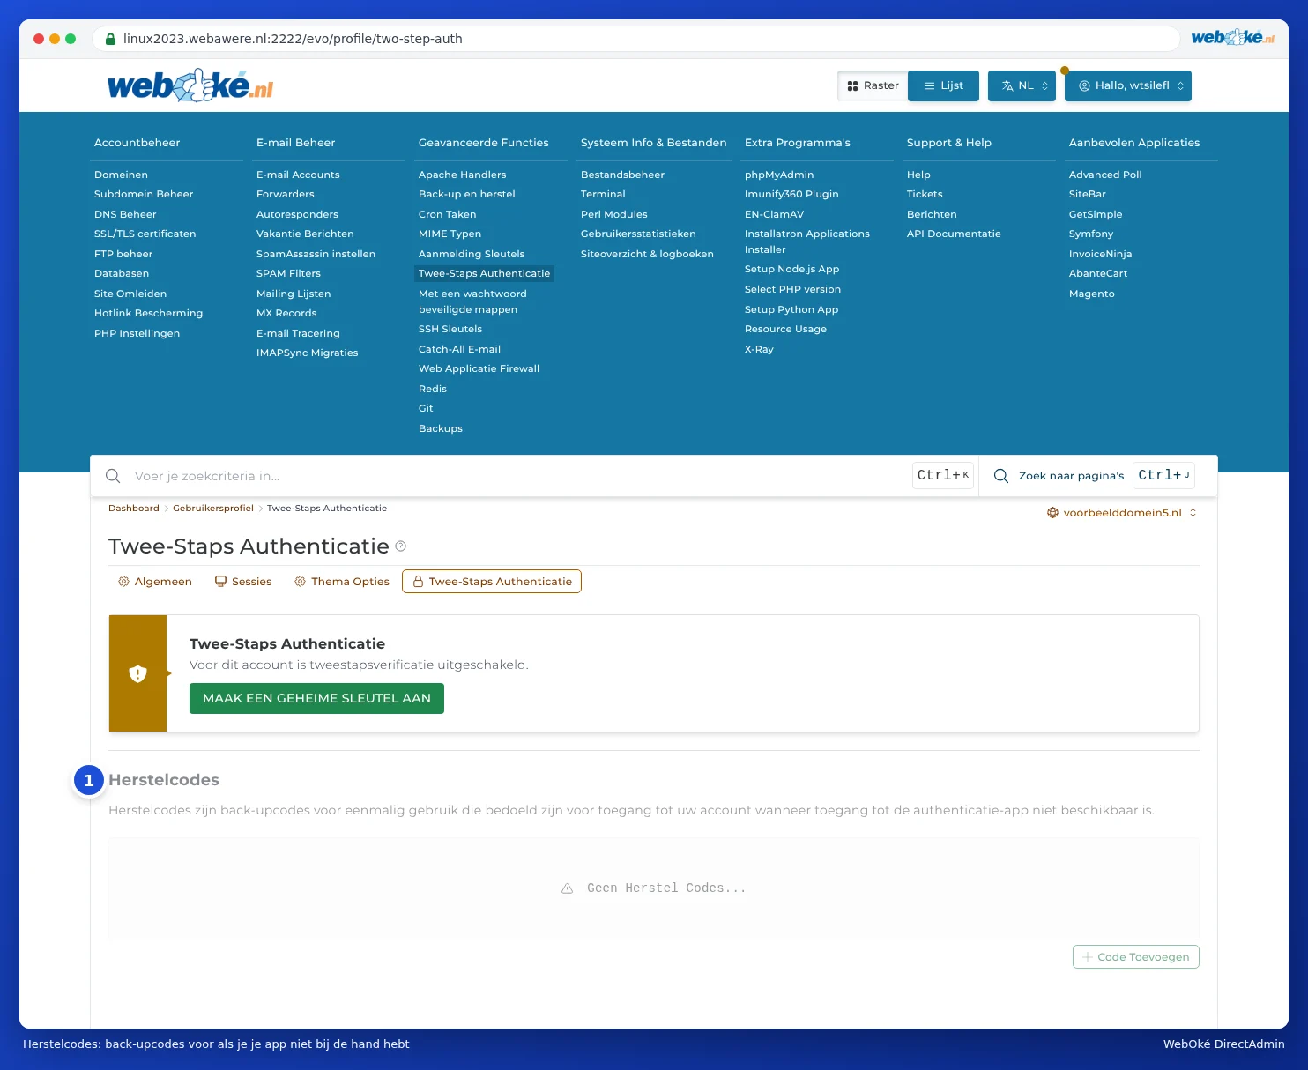Open Select PHP version link
Screen dimensions: 1308x1070
point(792,289)
